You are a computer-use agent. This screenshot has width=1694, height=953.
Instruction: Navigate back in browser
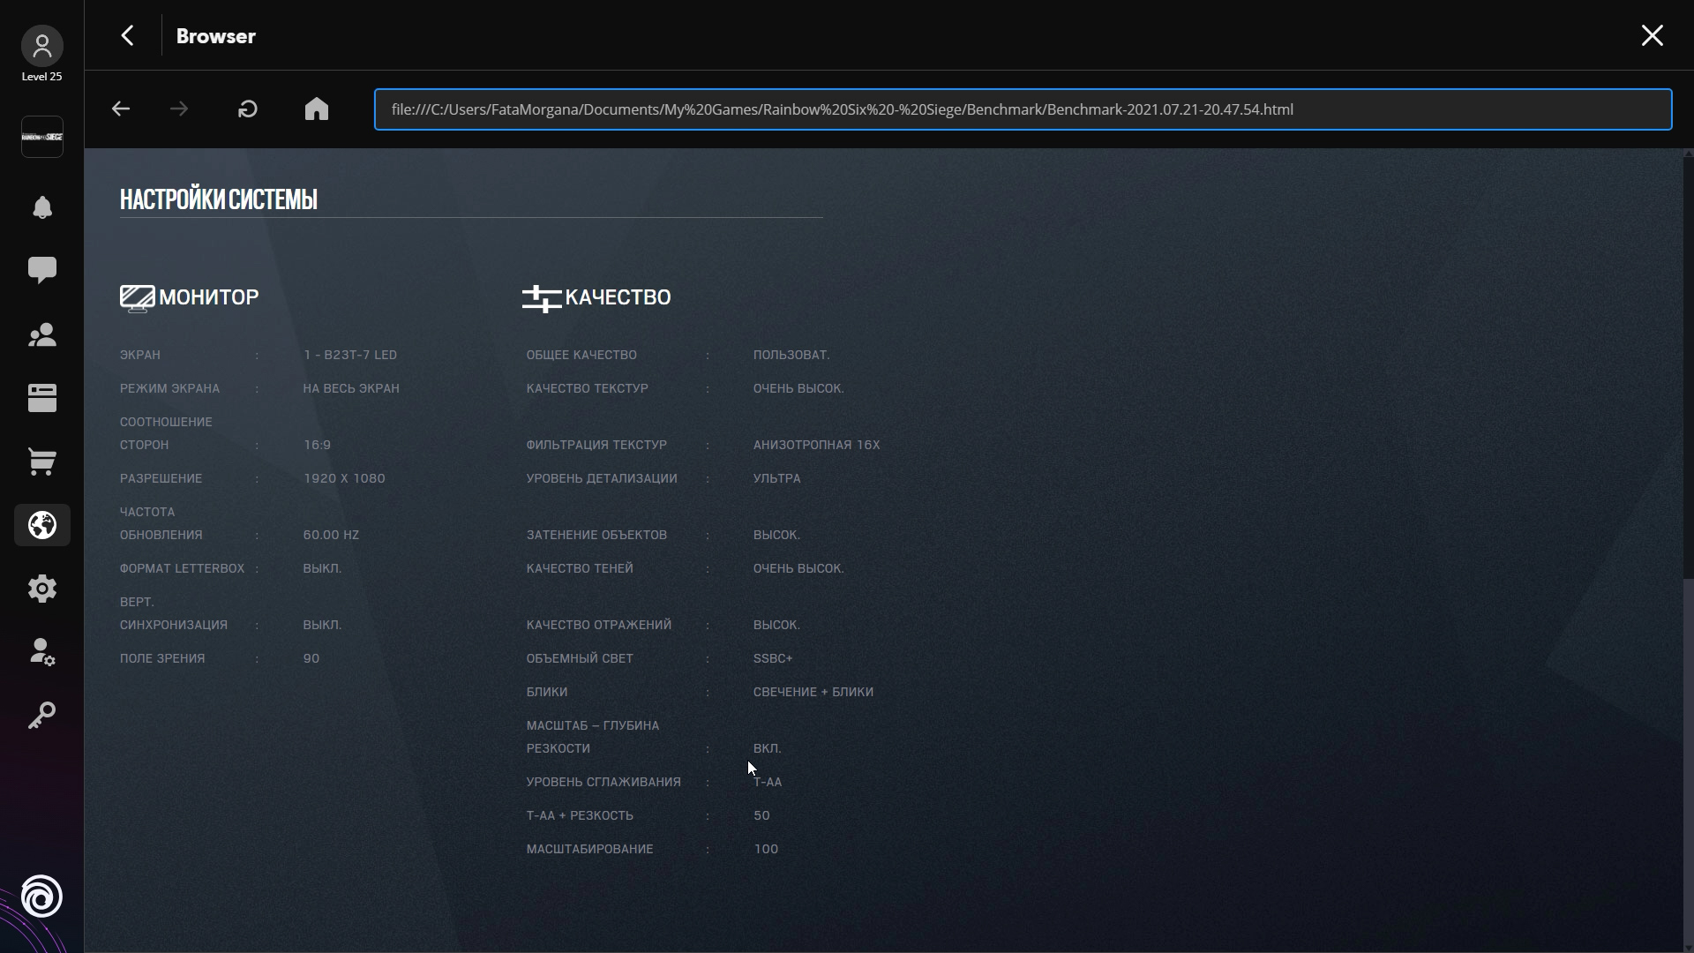tap(121, 109)
